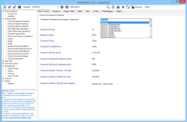Click the X stop icon in toolbar
The width and height of the screenshot is (187, 122).
[123, 6]
